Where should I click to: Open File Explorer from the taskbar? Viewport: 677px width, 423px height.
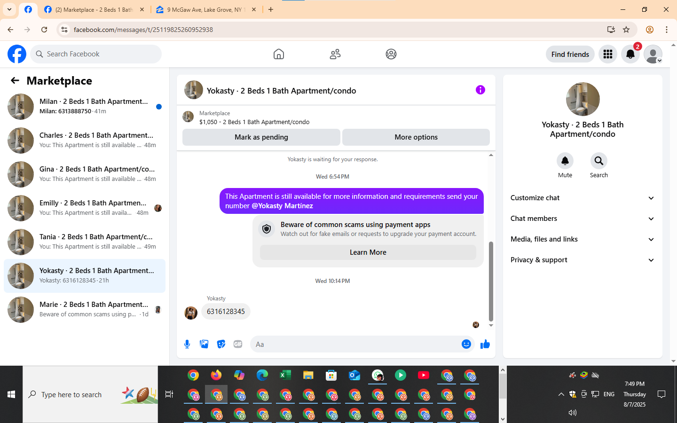(x=308, y=375)
